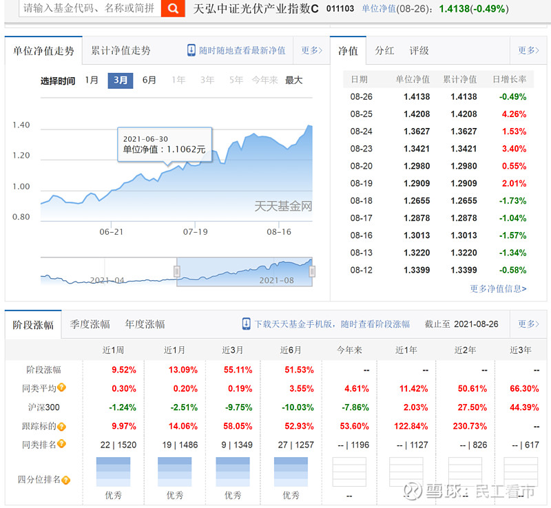Viewport: 551px width, 508px height.
Task: Select 1月 chart time range
Action: 92,80
